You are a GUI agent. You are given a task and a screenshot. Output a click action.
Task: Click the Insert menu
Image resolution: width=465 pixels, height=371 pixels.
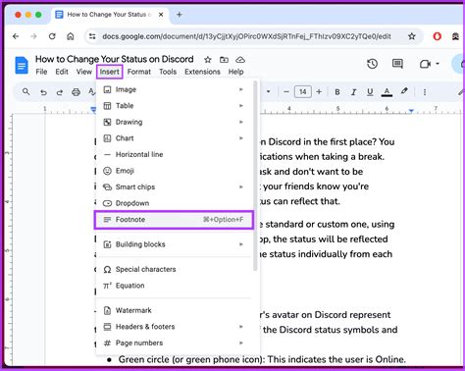tap(110, 72)
